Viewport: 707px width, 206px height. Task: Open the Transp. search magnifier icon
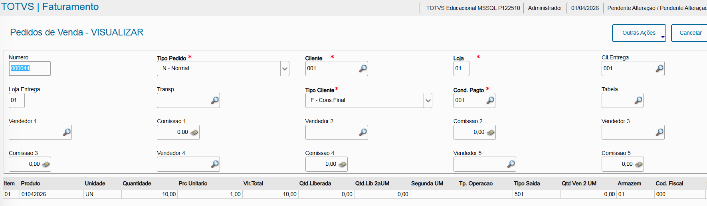(214, 100)
